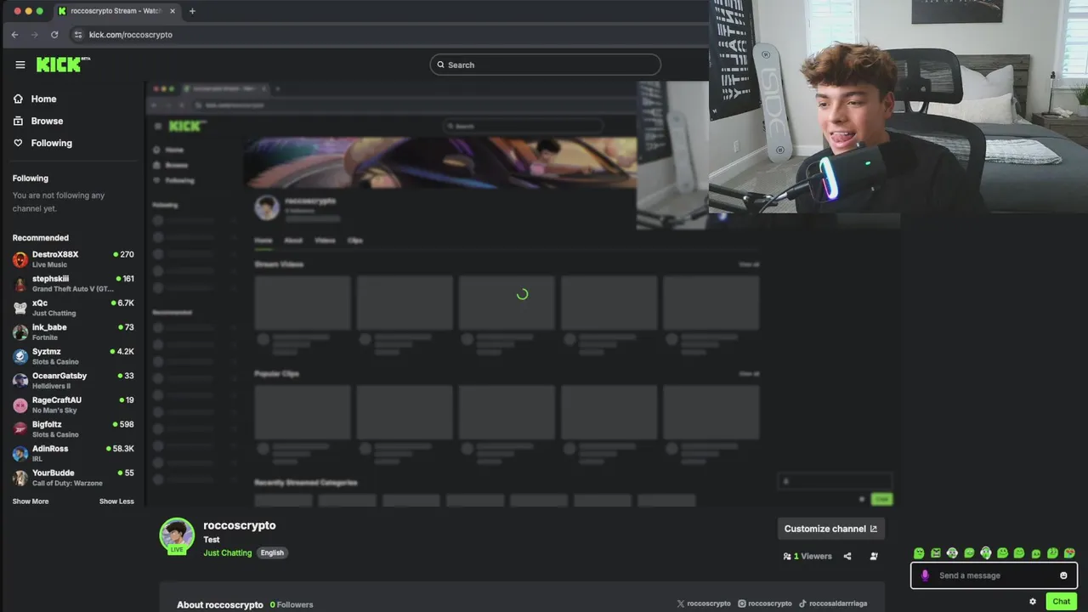Screen dimensions: 1088x612
Task: Insert the heart-eyes emote at row end
Action: (1069, 553)
